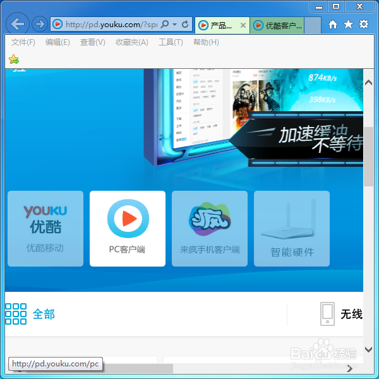This screenshot has height=379, width=379.
Task: Open the browser home page icon
Action: (x=333, y=24)
